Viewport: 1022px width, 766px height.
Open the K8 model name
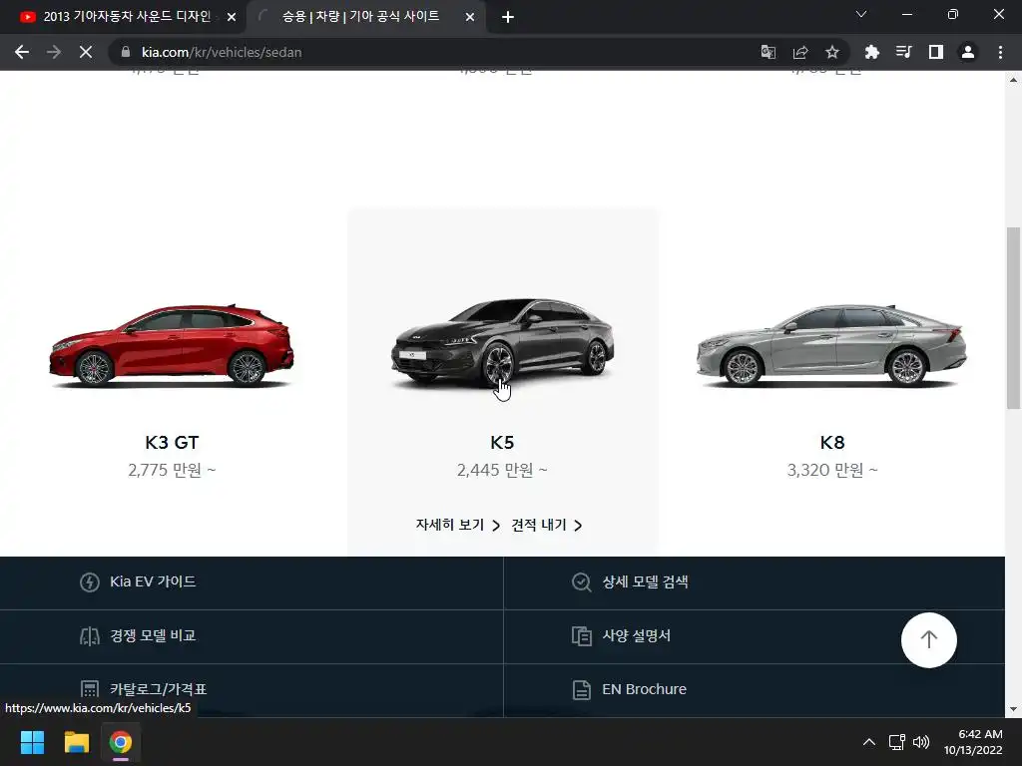pyautogui.click(x=832, y=442)
